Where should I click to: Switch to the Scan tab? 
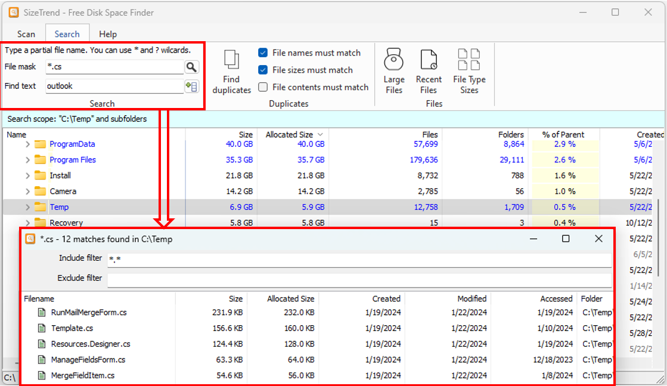[26, 34]
